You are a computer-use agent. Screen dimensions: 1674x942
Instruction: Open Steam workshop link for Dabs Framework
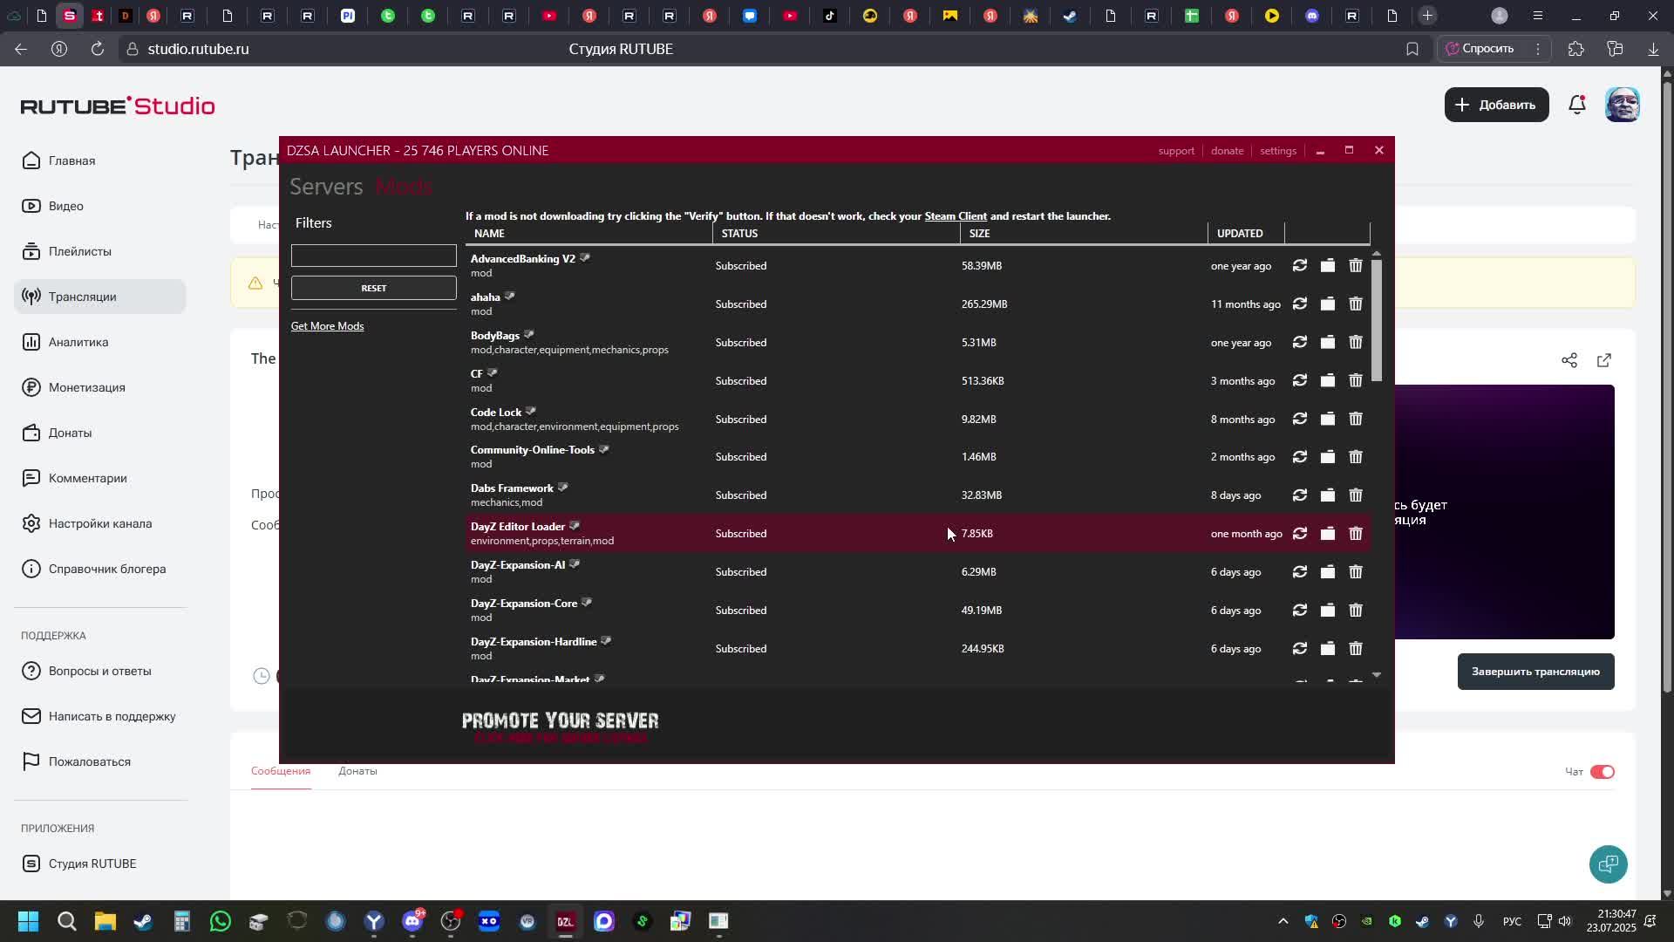pyautogui.click(x=562, y=488)
